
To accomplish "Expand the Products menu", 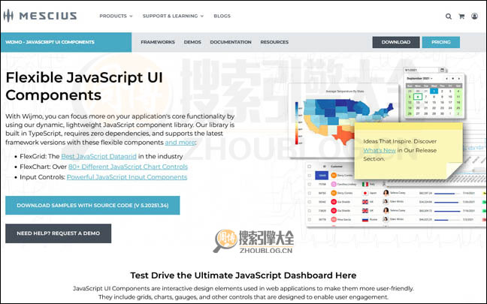I will click(x=116, y=16).
